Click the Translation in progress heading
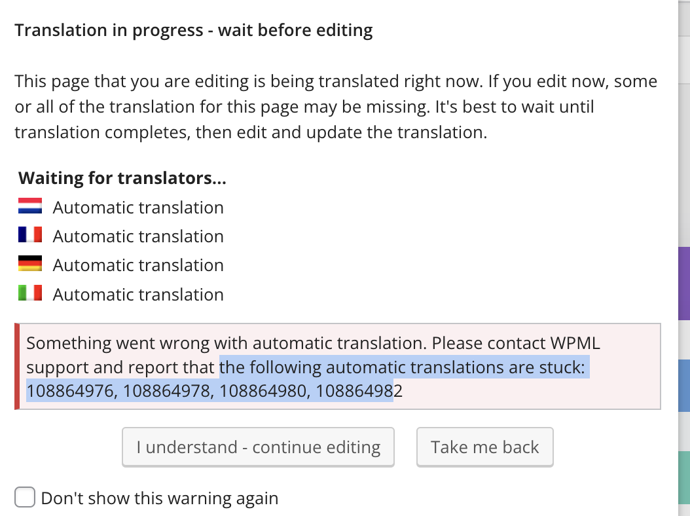The image size is (690, 516). click(194, 30)
